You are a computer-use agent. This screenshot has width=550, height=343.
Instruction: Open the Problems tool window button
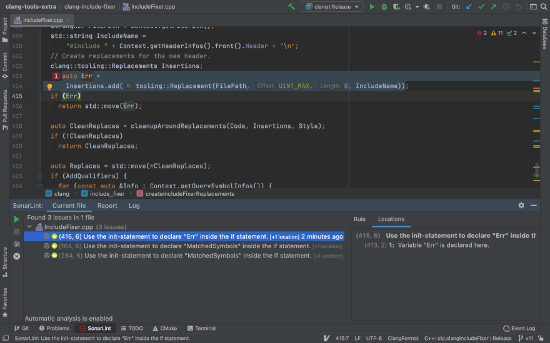click(x=54, y=328)
